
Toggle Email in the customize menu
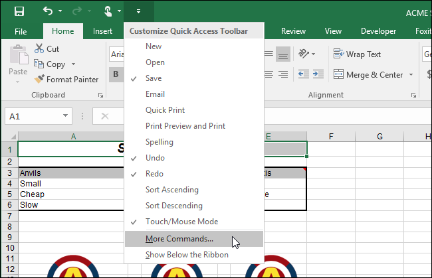tap(194, 94)
